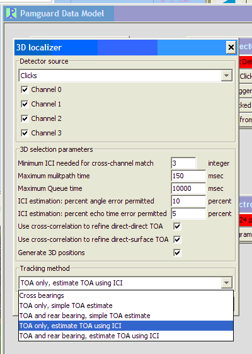This screenshot has height=354, width=252.
Task: Click the Maximum multipath time field
Action: (188, 176)
